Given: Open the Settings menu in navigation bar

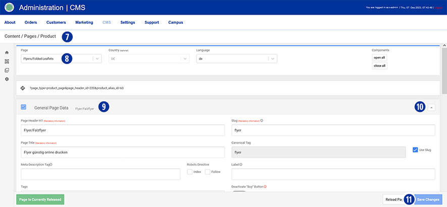Looking at the screenshot, I should point(127,22).
